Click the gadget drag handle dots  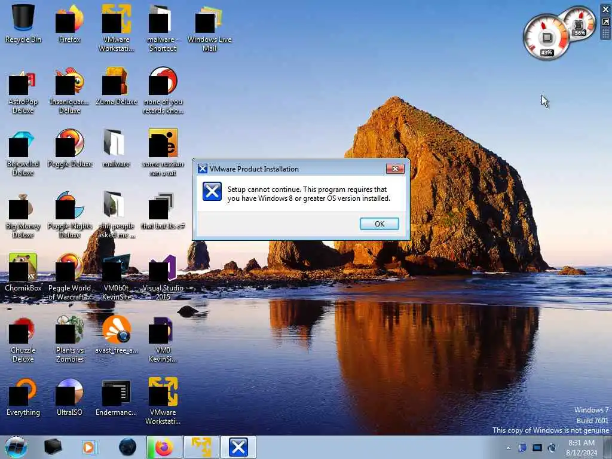tap(606, 34)
